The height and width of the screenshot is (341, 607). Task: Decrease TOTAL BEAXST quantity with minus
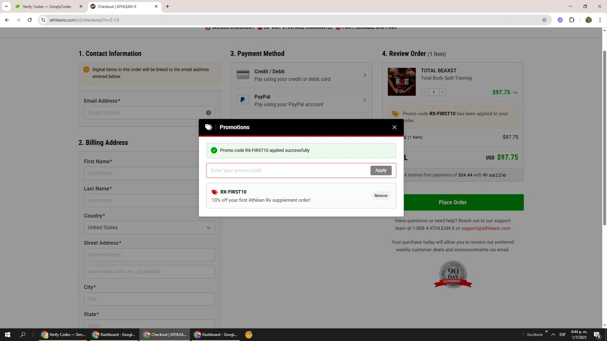[425, 92]
